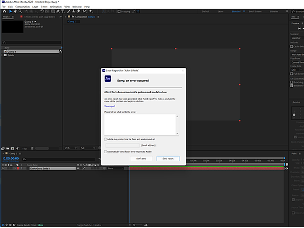Click the Ae logo in error dialog
This screenshot has height=228, width=304.
tap(108, 78)
